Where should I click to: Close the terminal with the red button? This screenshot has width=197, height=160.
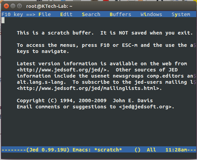tap(6, 6)
